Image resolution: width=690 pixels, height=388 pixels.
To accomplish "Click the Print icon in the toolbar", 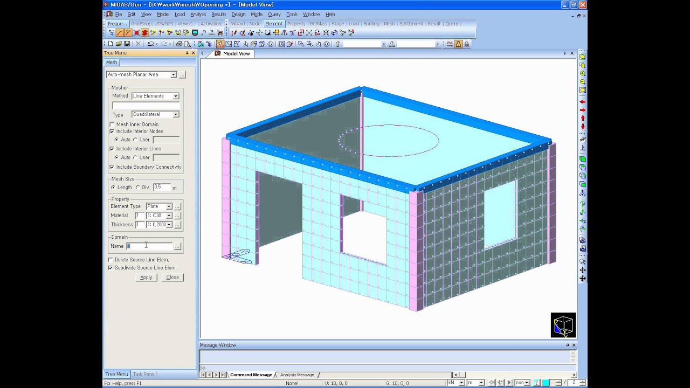I will point(179,44).
